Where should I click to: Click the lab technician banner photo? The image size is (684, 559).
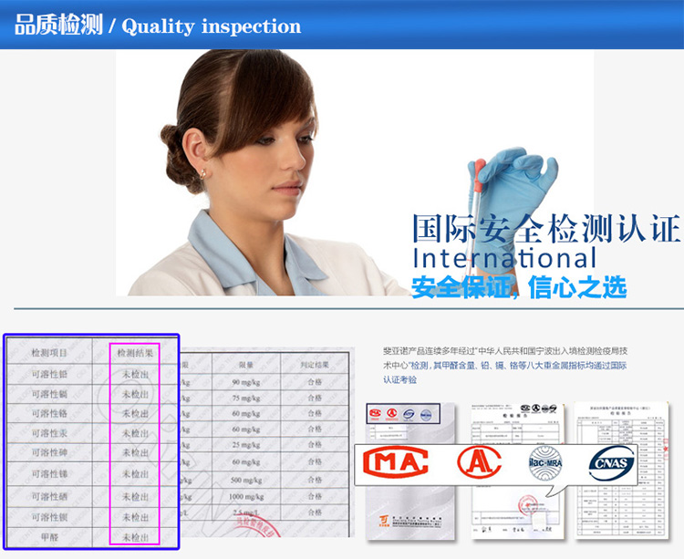pyautogui.click(x=355, y=172)
